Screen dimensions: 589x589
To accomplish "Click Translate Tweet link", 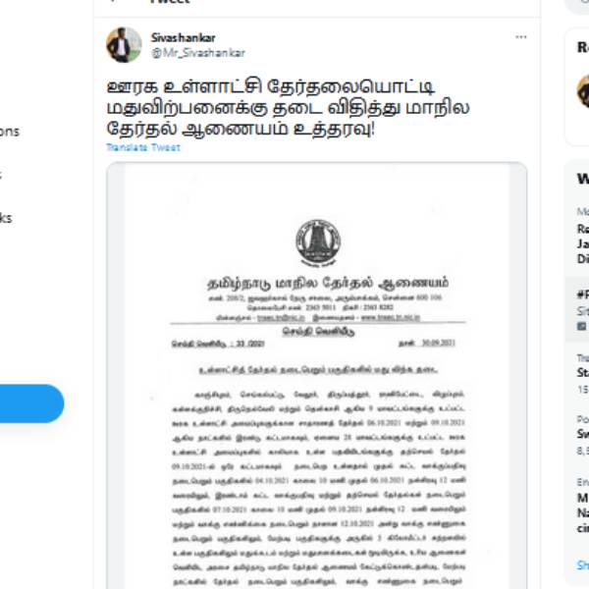I will 143,147.
